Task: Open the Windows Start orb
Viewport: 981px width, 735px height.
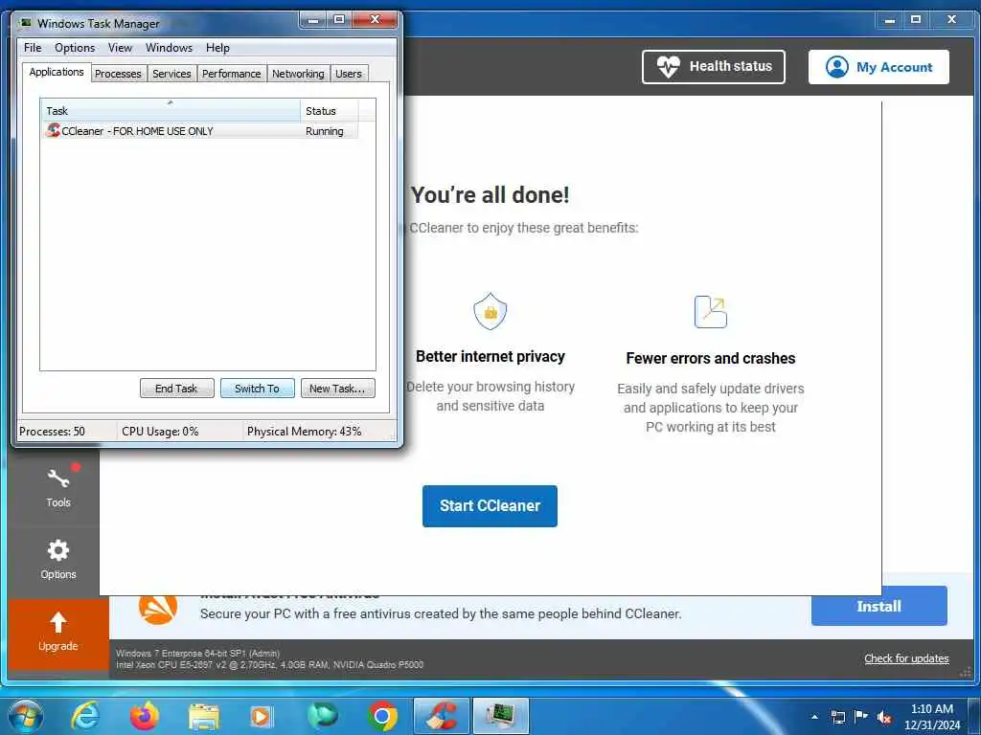Action: click(26, 716)
